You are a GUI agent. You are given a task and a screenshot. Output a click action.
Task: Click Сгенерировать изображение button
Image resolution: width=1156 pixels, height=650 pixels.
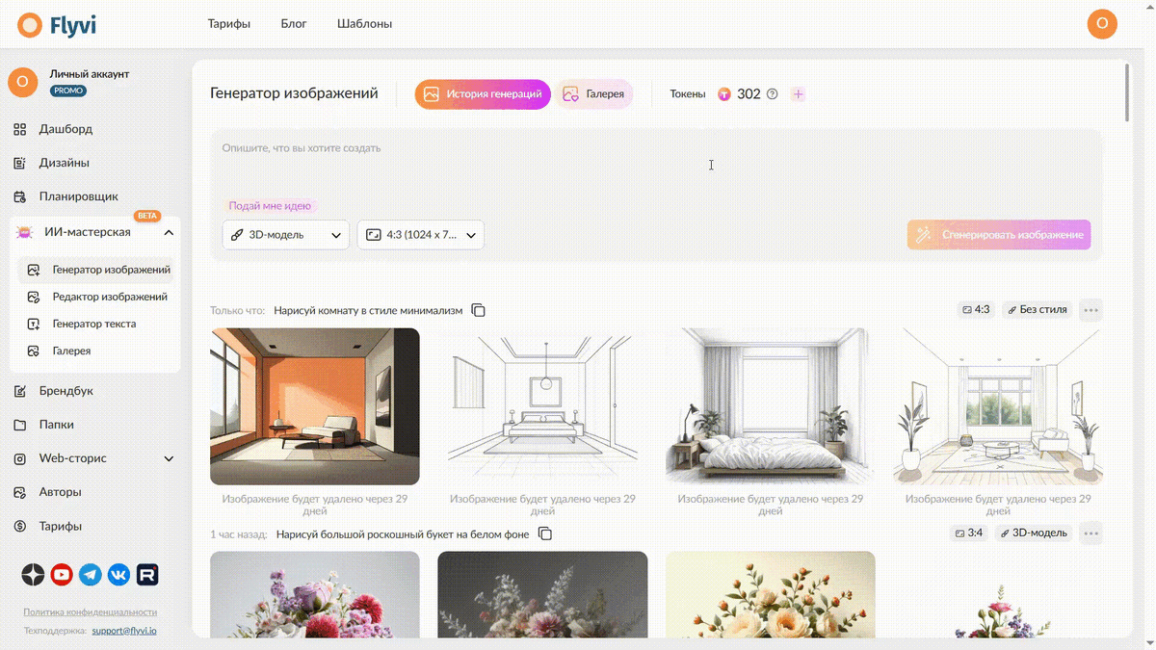pos(999,235)
